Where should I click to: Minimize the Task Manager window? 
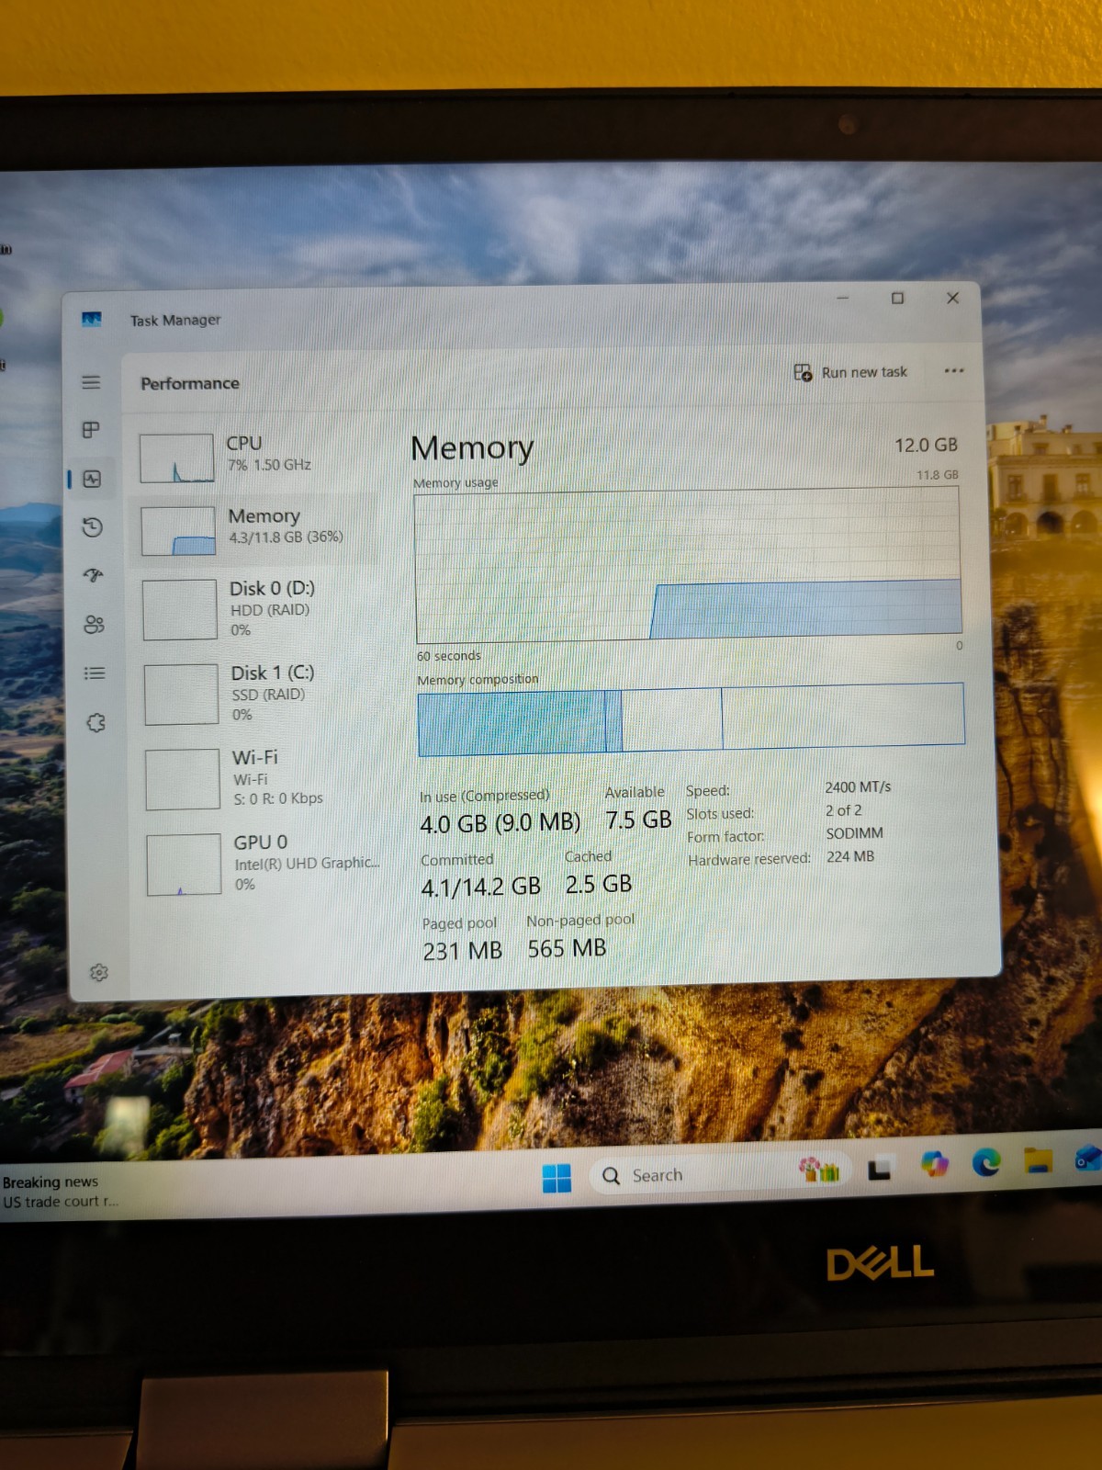coord(842,298)
